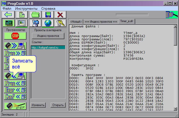Click program memory address row 0040:
Viewport: 179px width, 118px height.
point(74,104)
